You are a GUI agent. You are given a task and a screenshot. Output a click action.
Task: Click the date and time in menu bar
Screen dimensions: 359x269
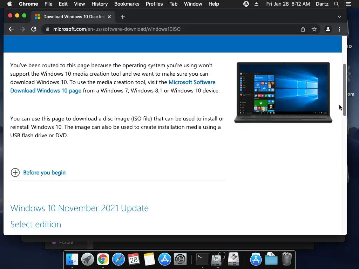tap(288, 4)
